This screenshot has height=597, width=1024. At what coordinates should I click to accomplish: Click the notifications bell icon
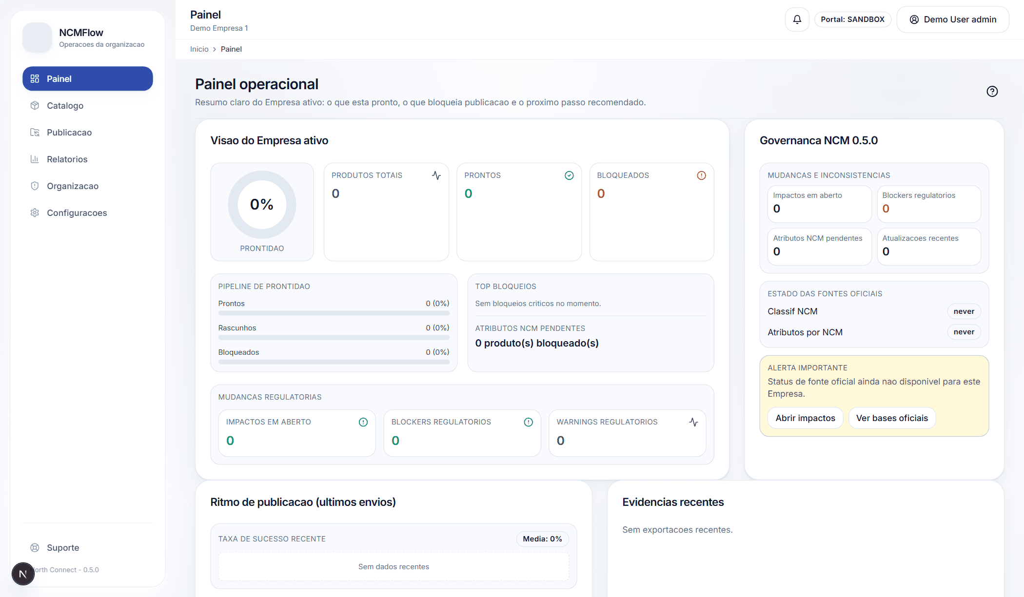(x=797, y=19)
